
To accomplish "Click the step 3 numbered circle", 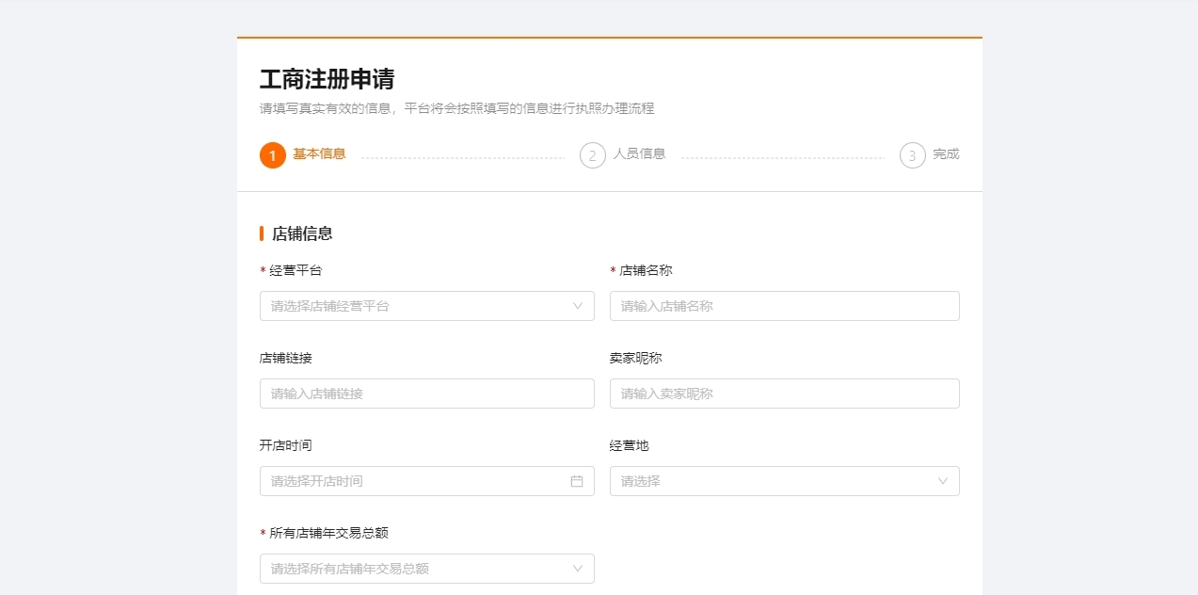I will [x=912, y=155].
